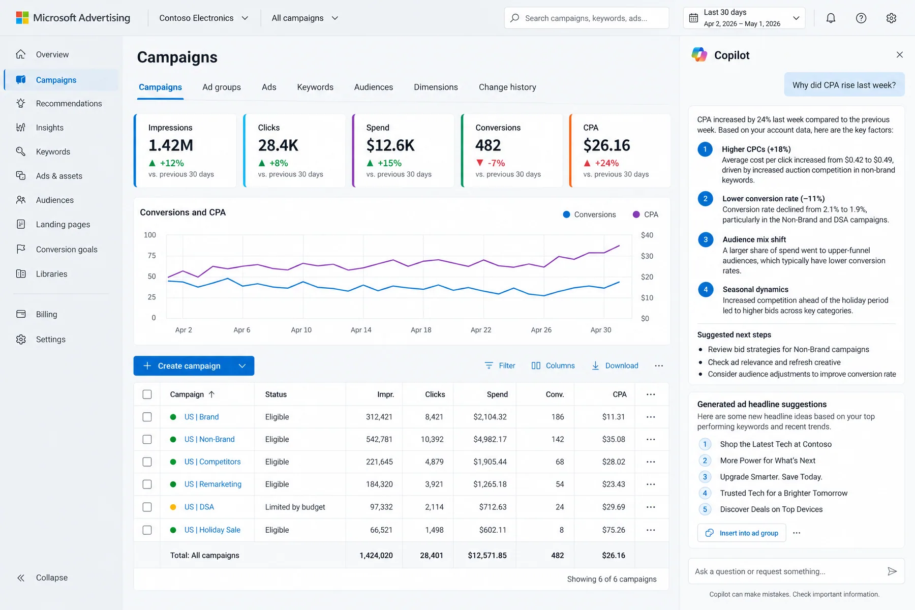
Task: Open the All campaigns dropdown
Action: tap(305, 18)
